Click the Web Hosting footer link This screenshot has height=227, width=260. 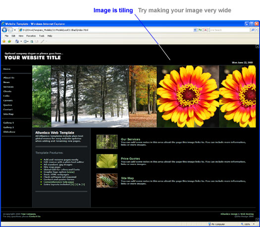[x=247, y=214]
